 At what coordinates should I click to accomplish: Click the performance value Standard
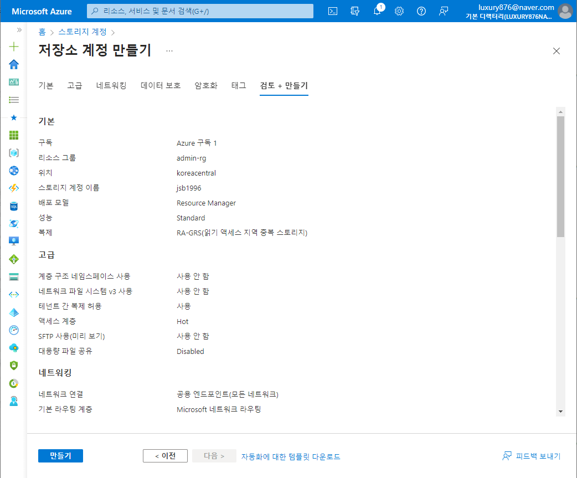pos(190,218)
